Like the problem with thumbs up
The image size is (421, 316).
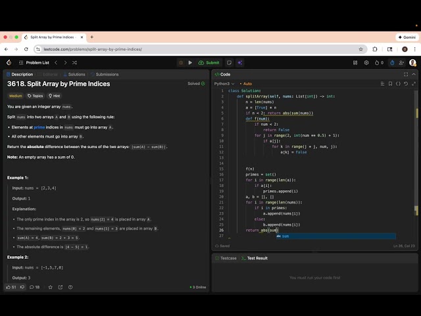(x=9, y=287)
